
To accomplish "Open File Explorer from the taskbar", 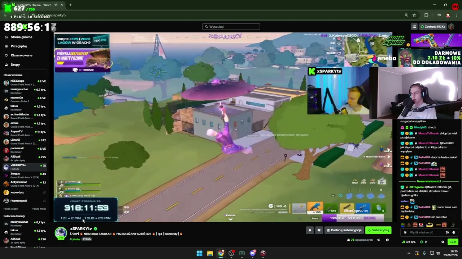I will click(210, 253).
